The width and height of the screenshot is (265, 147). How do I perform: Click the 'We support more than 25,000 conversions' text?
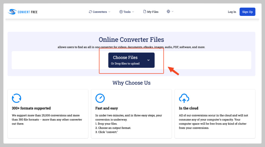[x=47, y=120]
